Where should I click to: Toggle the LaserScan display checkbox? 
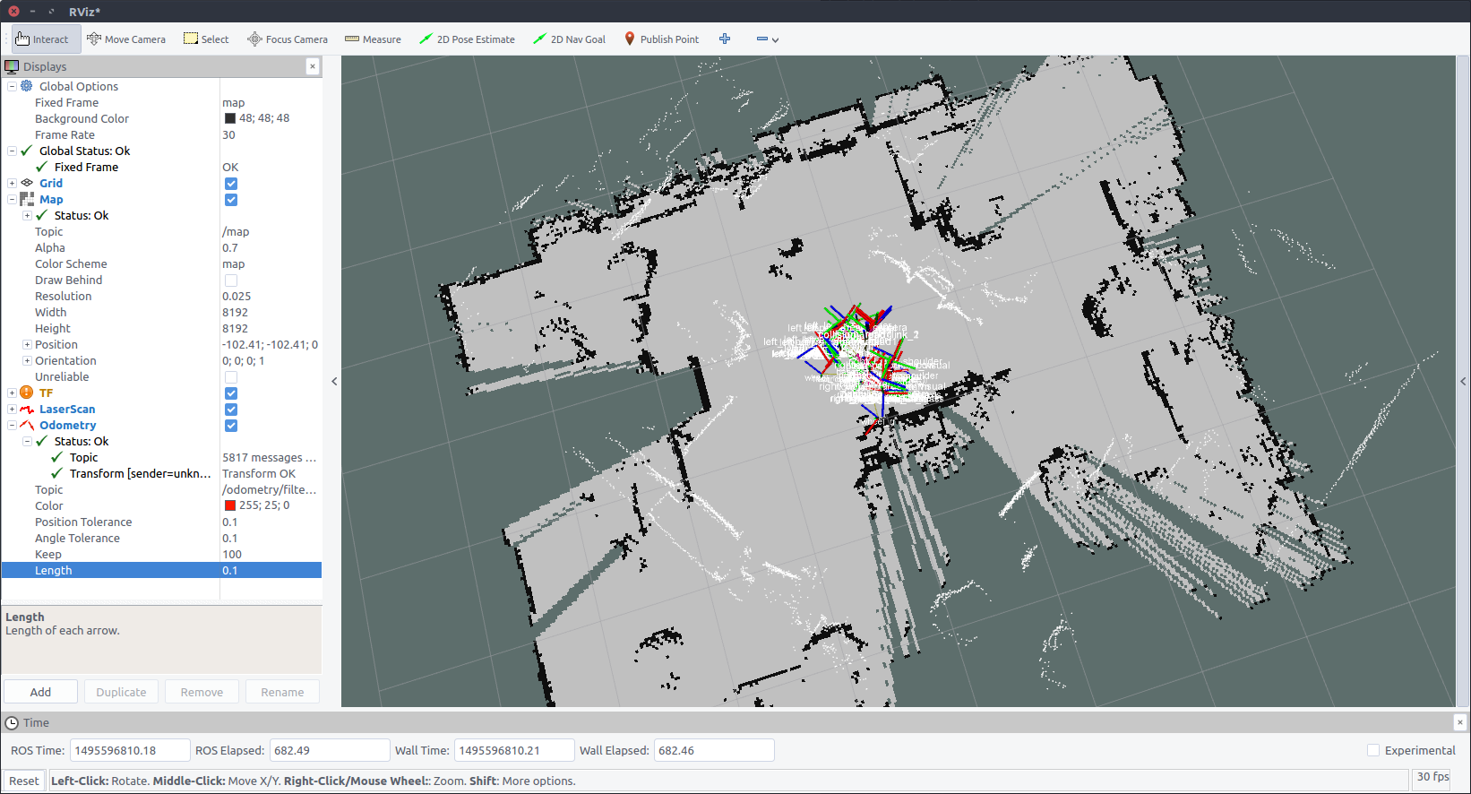point(231,409)
